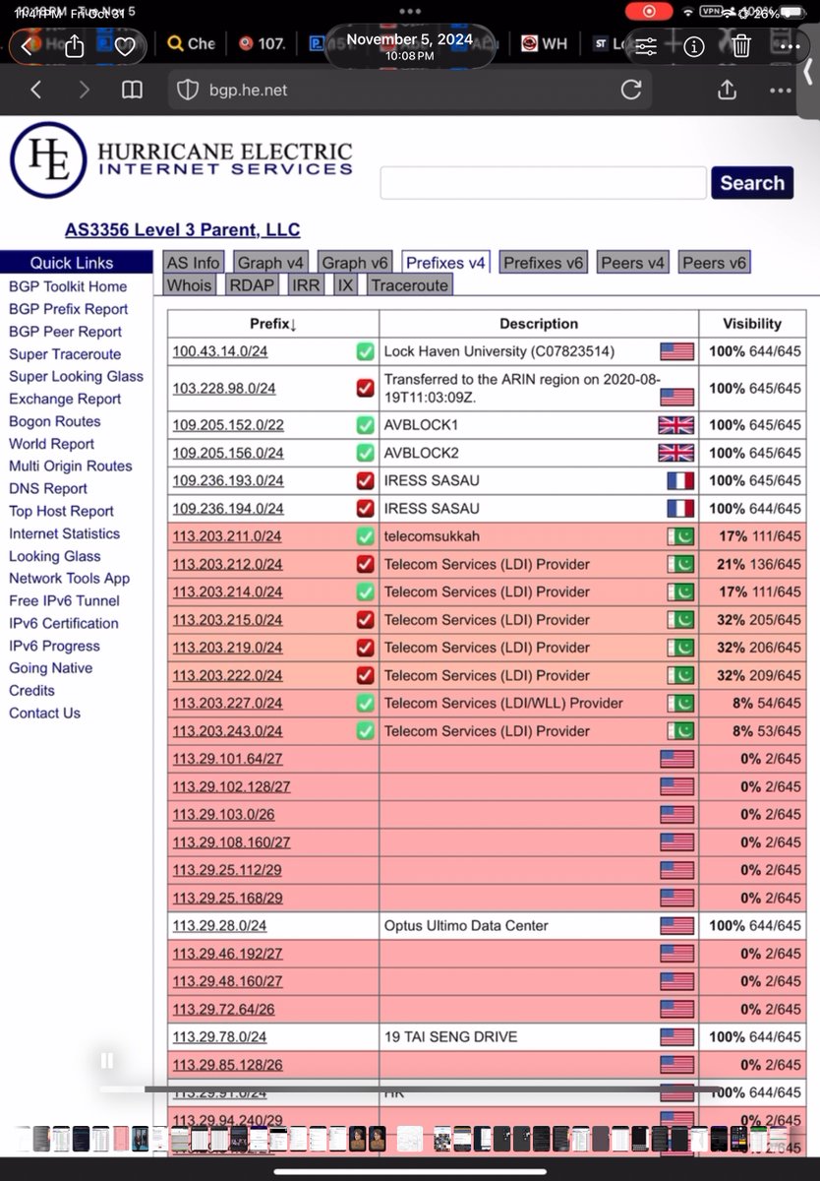Switch to the Graph v6 tab
This screenshot has width=820, height=1181.
[x=355, y=263]
